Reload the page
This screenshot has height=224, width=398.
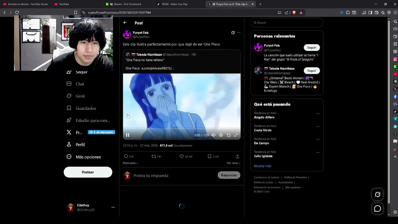pyautogui.click(x=17, y=12)
